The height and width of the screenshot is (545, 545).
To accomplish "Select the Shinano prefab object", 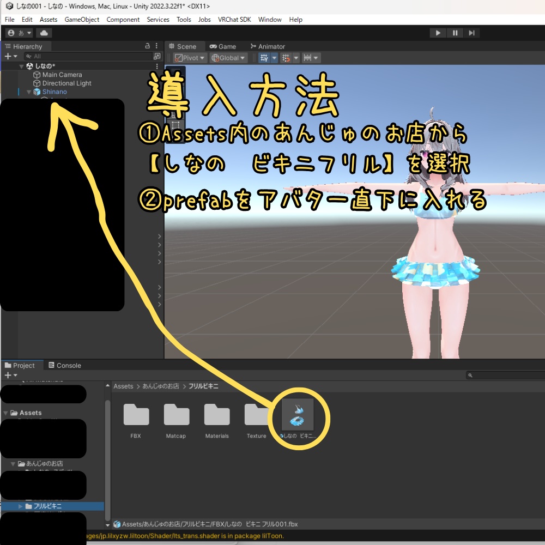I will [55, 92].
